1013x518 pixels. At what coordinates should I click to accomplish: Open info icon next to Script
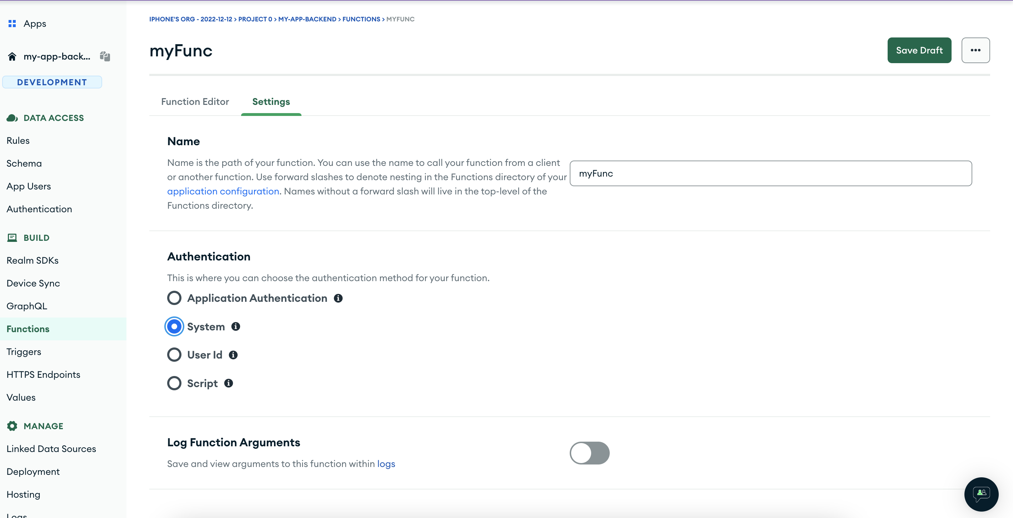click(x=229, y=383)
